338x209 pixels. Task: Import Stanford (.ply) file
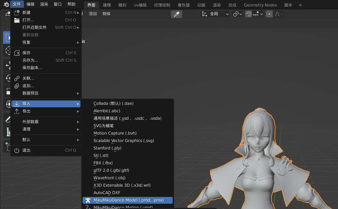(128, 148)
